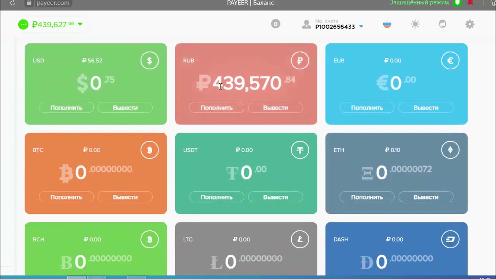Click the USDT balance 0.00 amount
The height and width of the screenshot is (279, 496).
click(246, 172)
